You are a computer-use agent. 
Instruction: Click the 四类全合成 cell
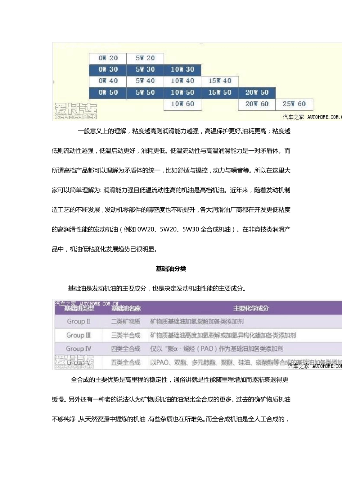coord(126,349)
